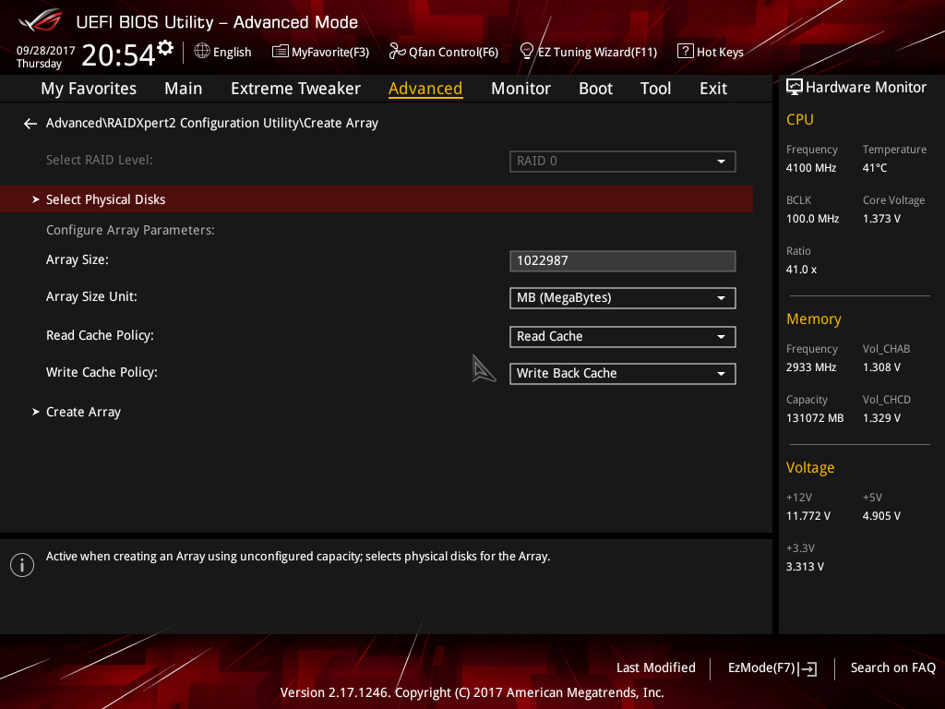Click +5V value 4.905 V
945x709 pixels.
[881, 516]
